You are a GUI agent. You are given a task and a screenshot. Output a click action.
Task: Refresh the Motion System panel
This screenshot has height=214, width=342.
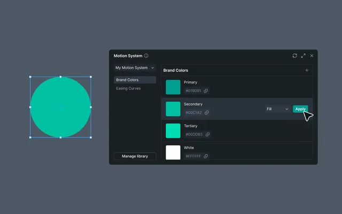[294, 56]
